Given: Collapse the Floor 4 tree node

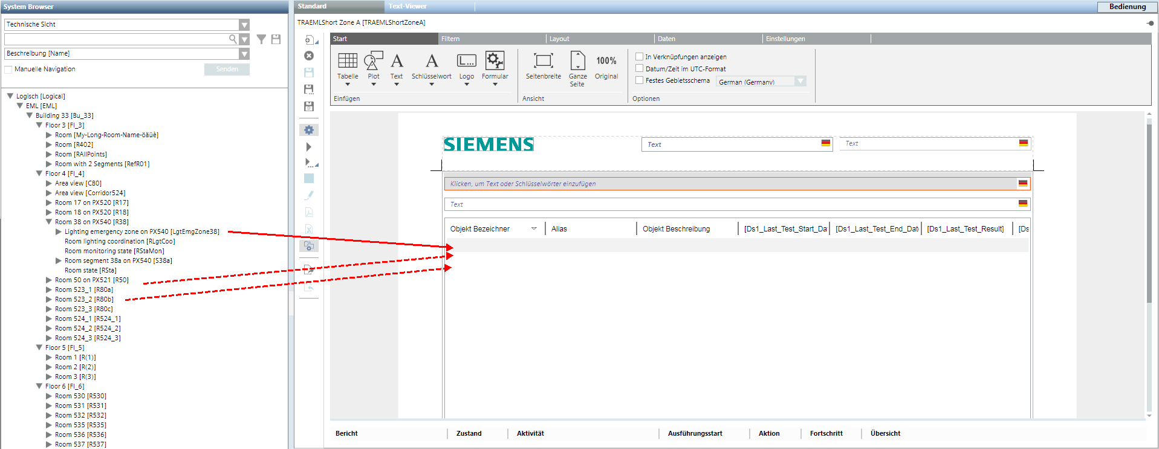Looking at the screenshot, I should (39, 173).
